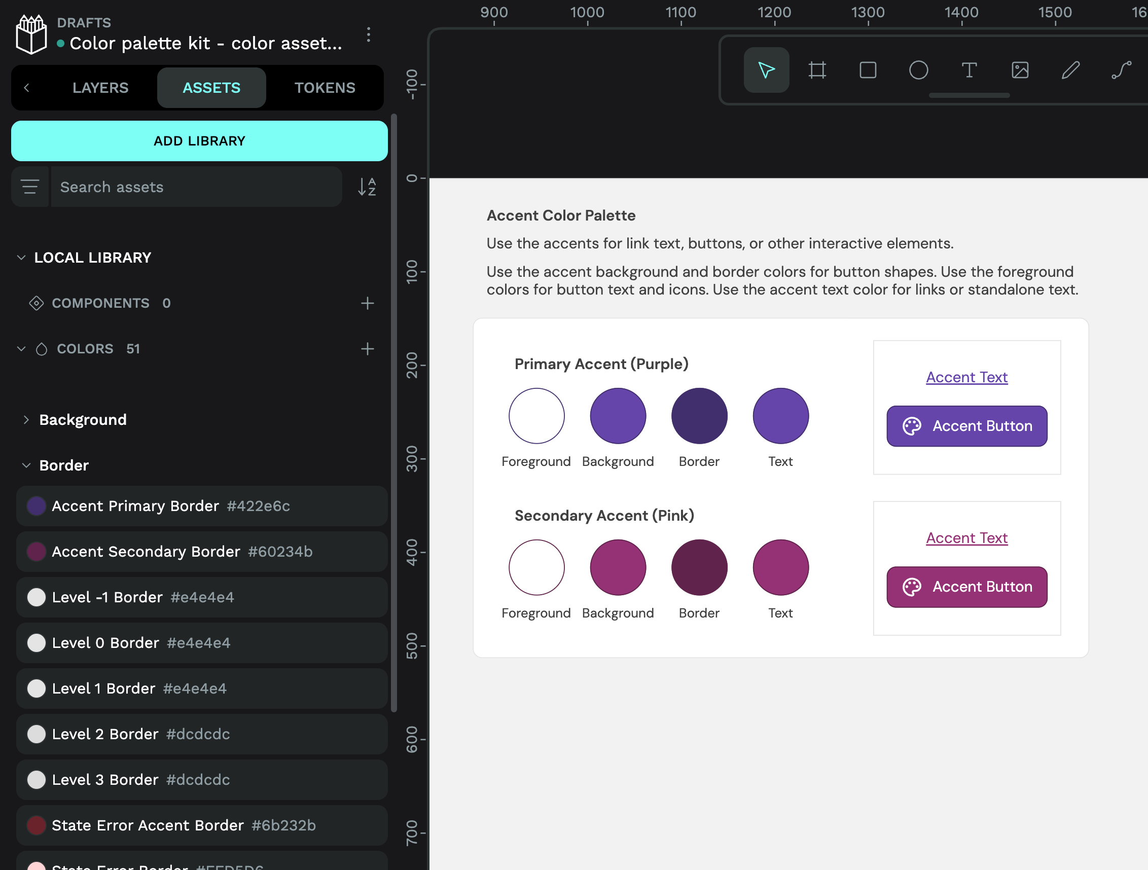Select the Path curve tool
1148x870 pixels.
pyautogui.click(x=1121, y=70)
